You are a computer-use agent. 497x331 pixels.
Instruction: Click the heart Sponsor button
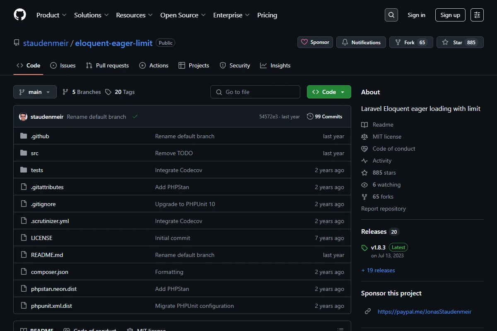click(x=315, y=42)
